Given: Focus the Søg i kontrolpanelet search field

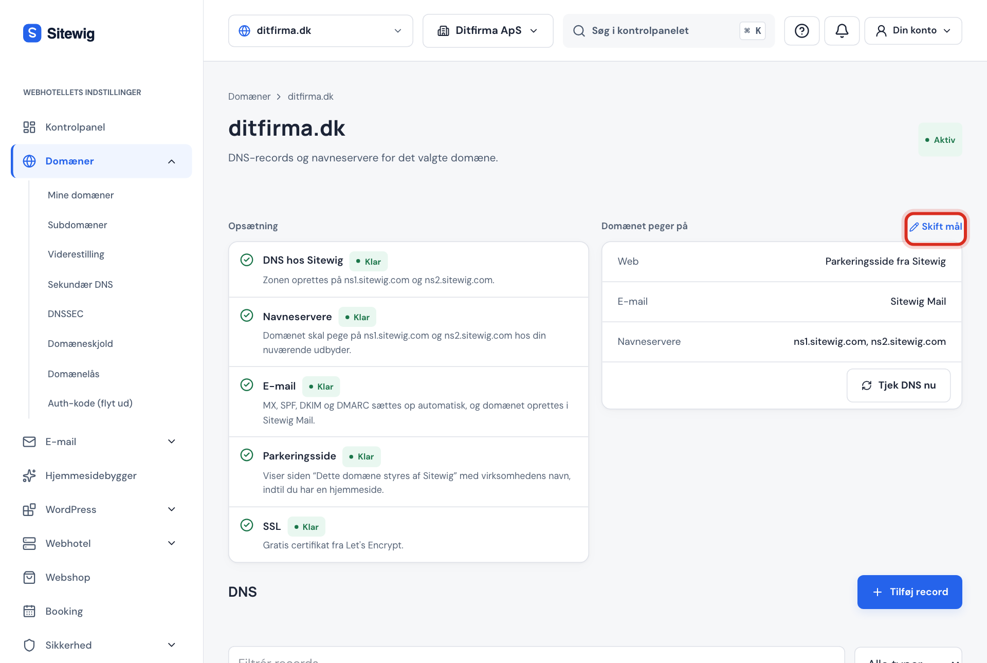Looking at the screenshot, I should point(668,31).
